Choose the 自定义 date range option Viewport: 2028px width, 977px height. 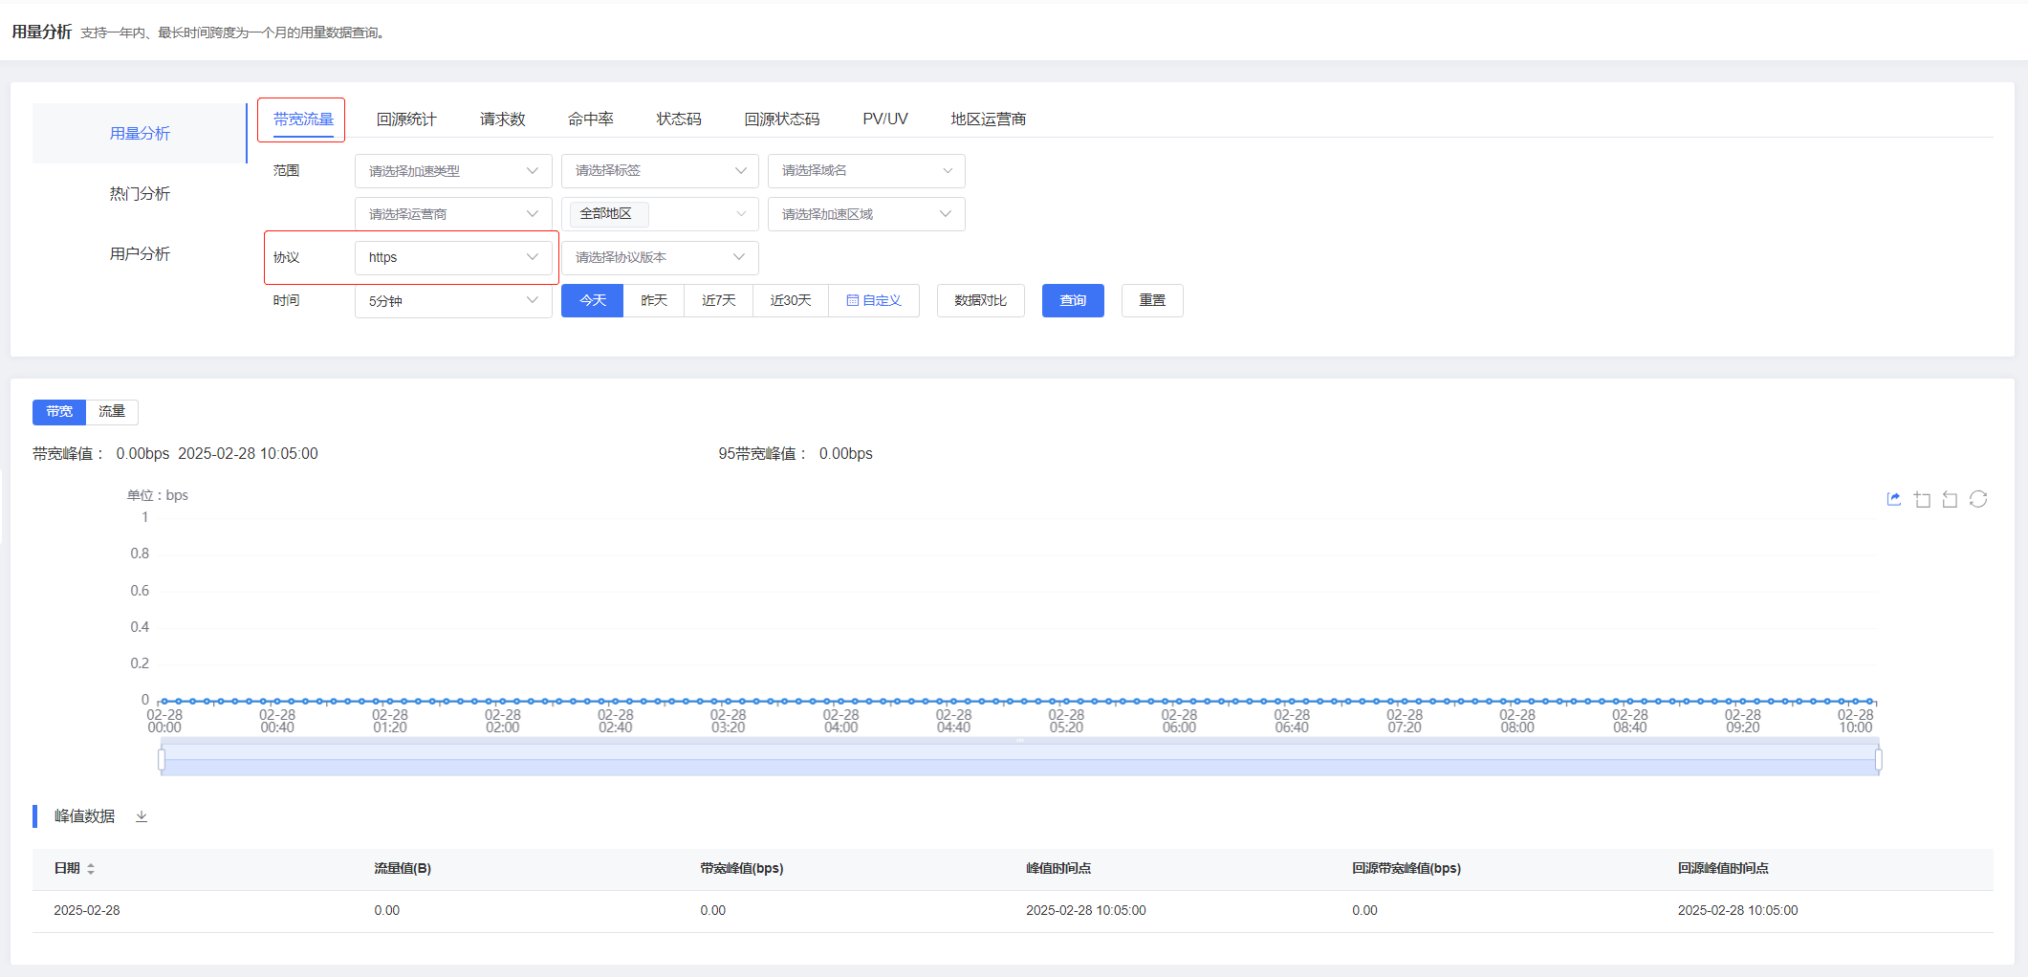point(874,300)
